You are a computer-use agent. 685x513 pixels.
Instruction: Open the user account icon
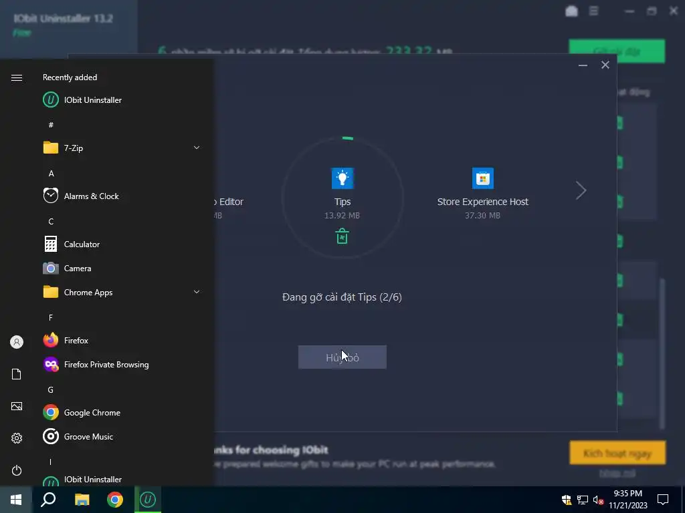pos(17,342)
